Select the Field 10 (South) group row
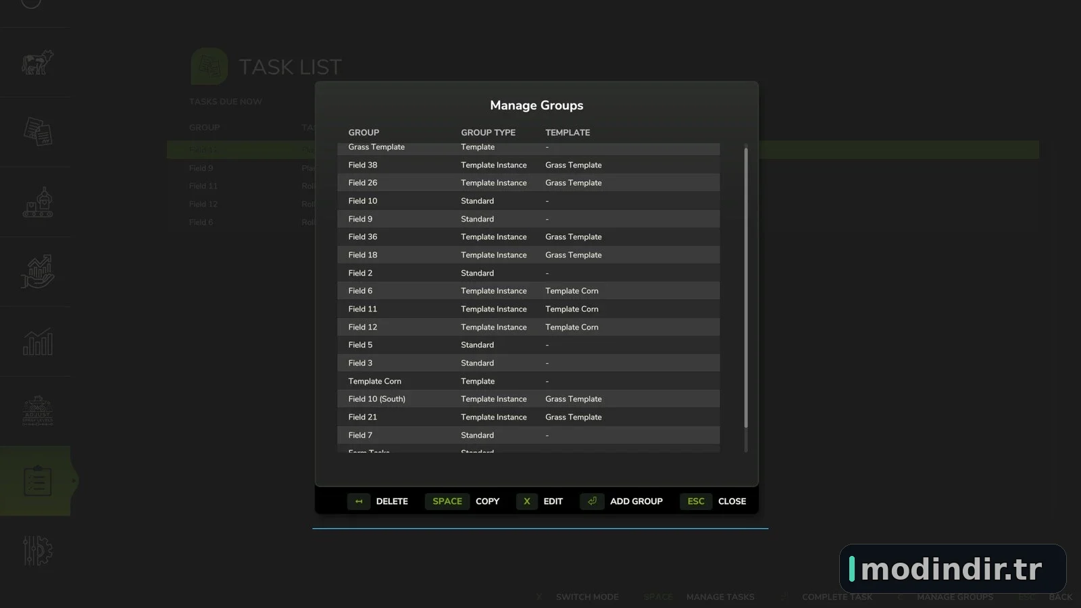 (528, 399)
